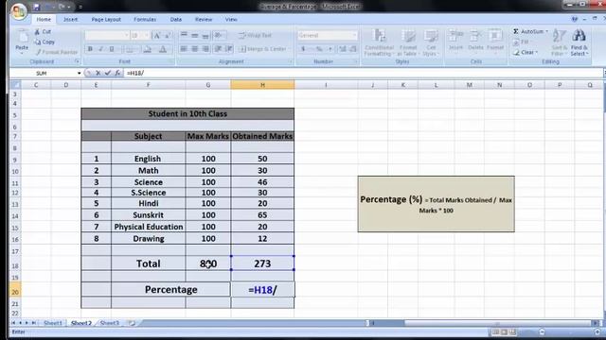Screen dimensions: 606x340
Task: Customize Quick Access Toolbar dropdown
Action: click(80, 7)
